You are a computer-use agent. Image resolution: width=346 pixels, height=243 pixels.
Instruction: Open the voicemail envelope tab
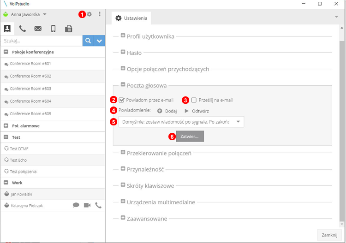[x=38, y=29]
